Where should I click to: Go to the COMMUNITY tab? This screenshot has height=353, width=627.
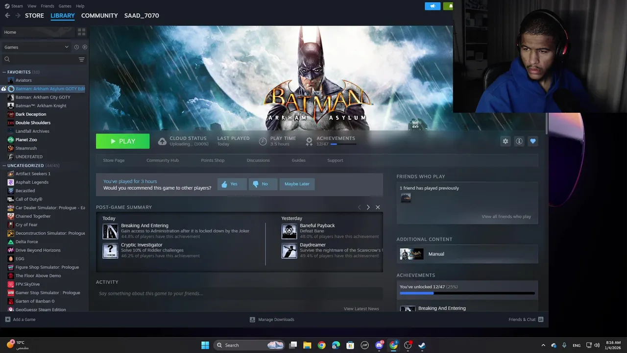click(x=99, y=16)
